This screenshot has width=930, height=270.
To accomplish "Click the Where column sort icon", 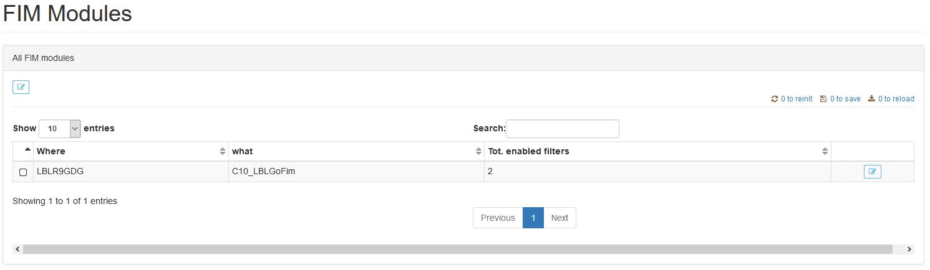I will pyautogui.click(x=223, y=151).
